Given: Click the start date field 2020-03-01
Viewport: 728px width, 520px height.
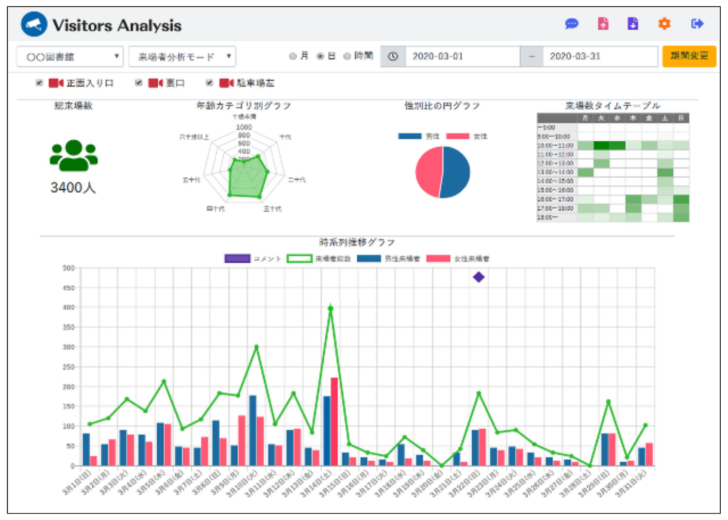Looking at the screenshot, I should [463, 56].
